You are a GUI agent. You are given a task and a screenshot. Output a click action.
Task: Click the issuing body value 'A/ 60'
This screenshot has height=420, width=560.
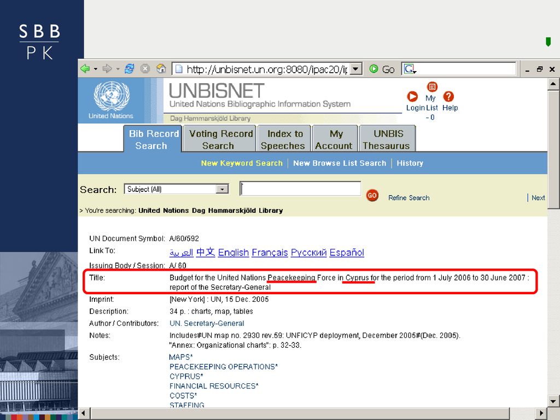point(178,266)
